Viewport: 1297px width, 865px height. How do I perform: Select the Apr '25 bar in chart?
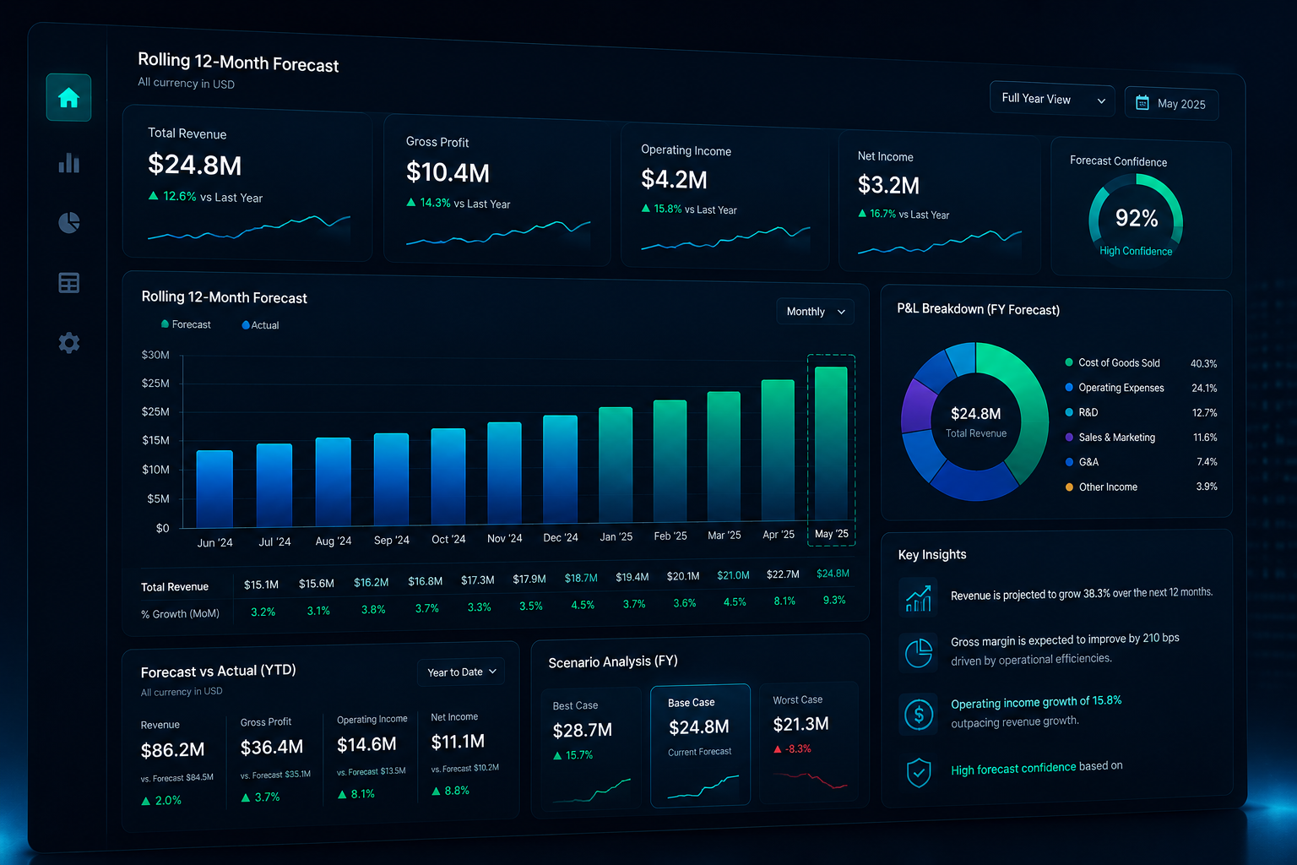778,450
